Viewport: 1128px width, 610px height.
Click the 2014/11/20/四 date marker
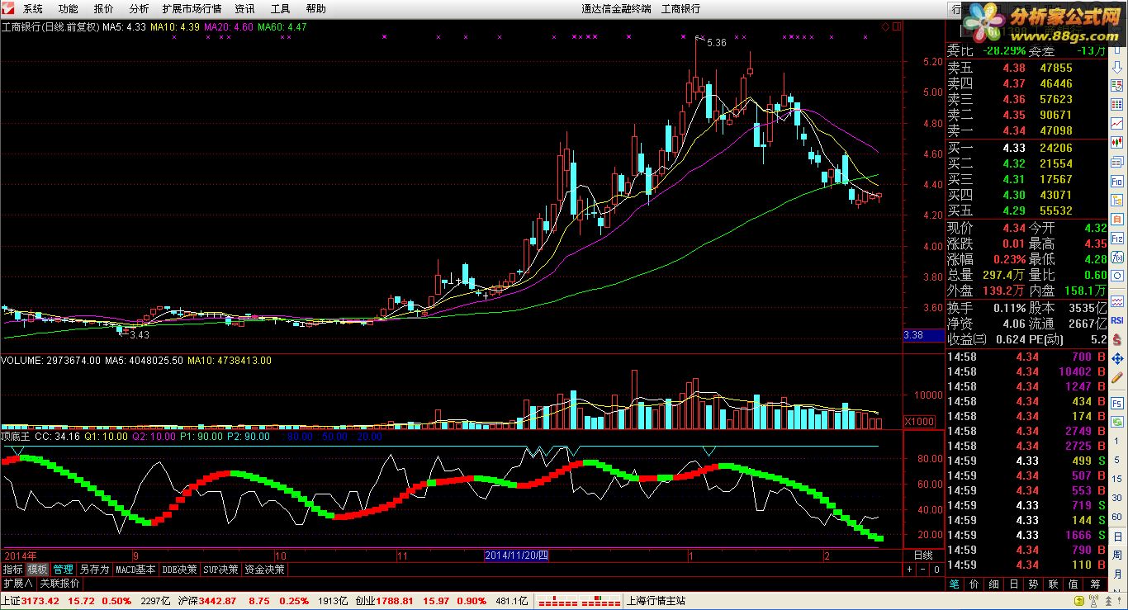point(516,555)
